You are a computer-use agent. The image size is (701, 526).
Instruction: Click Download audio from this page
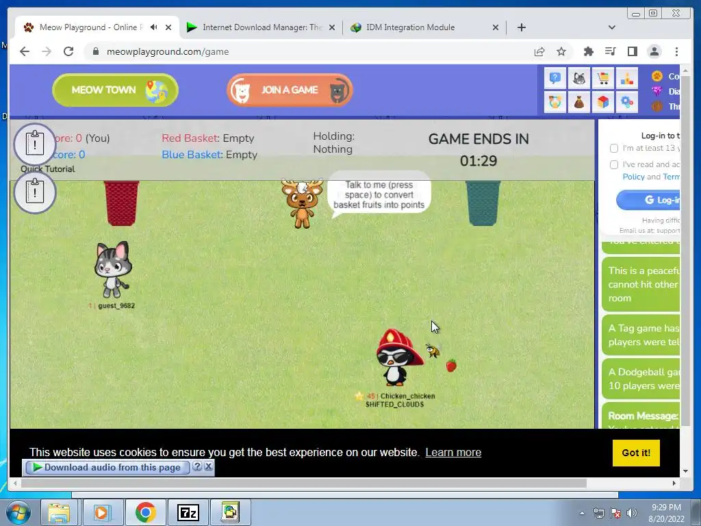coord(107,467)
